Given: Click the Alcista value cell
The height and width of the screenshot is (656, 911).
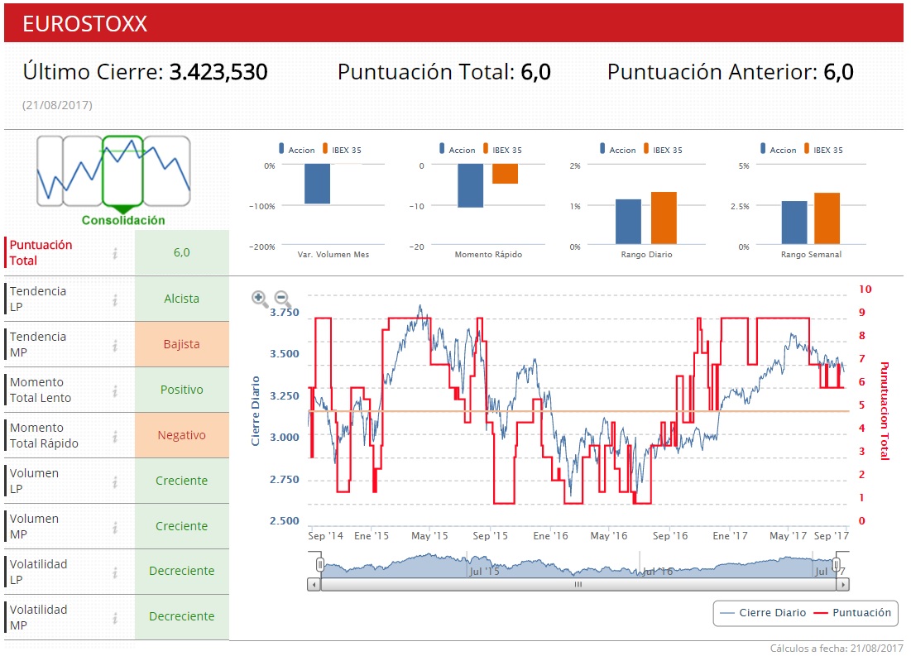Looking at the screenshot, I should pyautogui.click(x=182, y=299).
